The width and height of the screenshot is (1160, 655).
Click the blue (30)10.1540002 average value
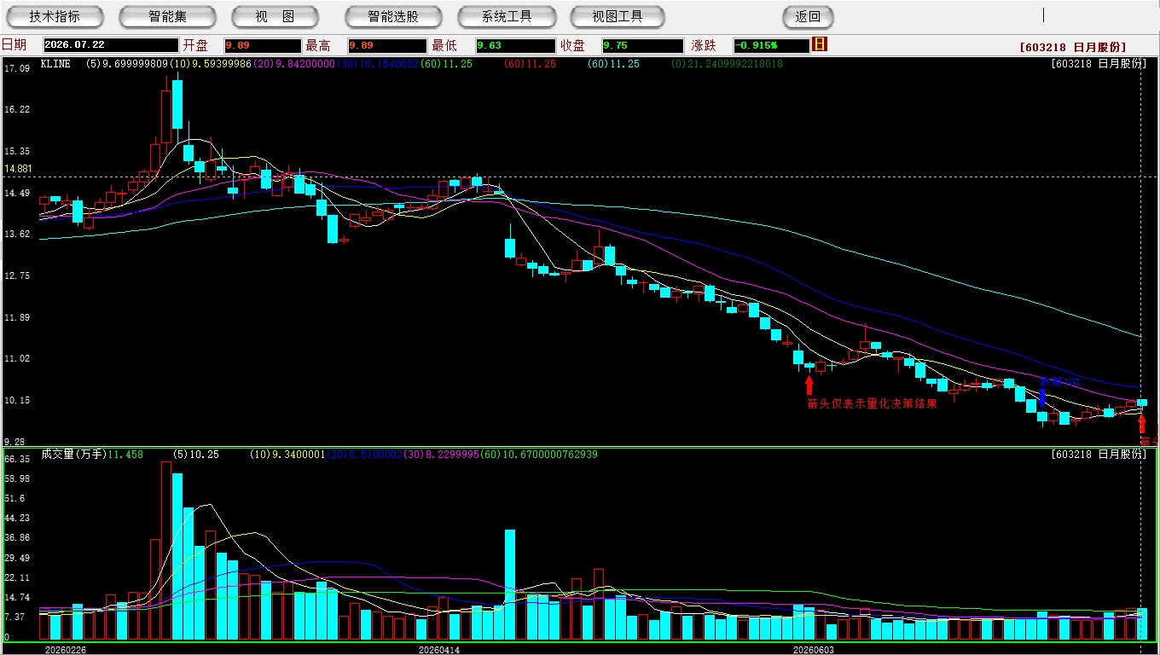point(378,64)
